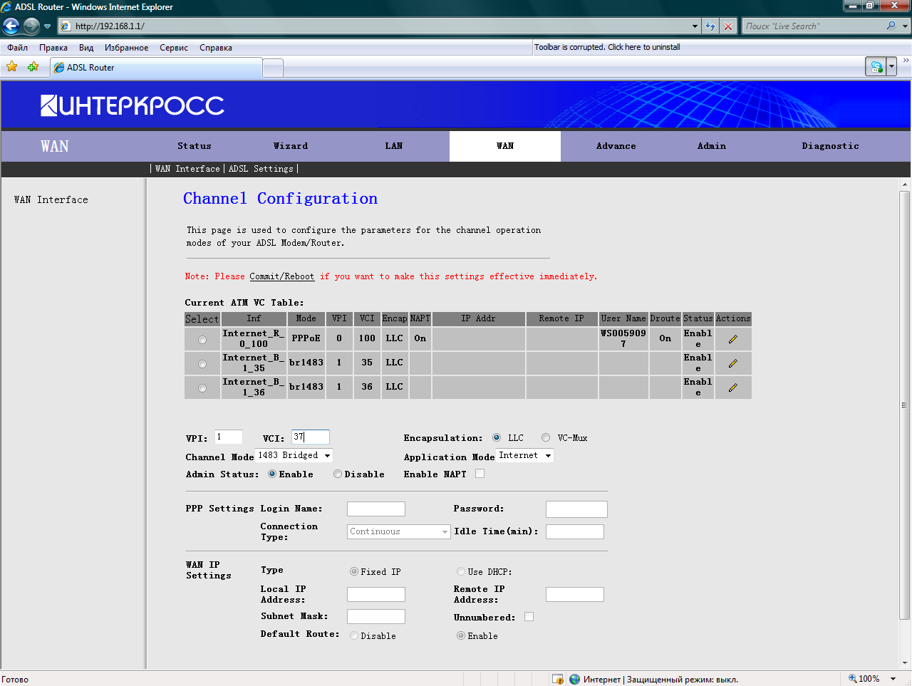The height and width of the screenshot is (686, 912).
Task: Refresh the page with the refresh icon
Action: (x=710, y=26)
